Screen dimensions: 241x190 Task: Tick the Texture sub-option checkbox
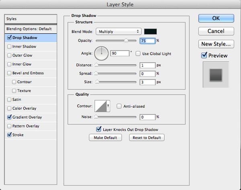[x=14, y=91]
